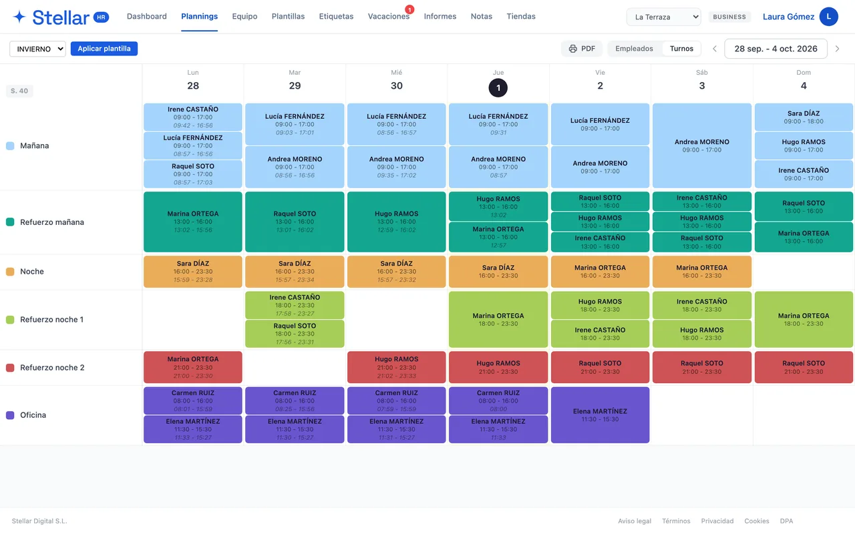
Task: Open the Aviso legal footer link
Action: tap(635, 521)
